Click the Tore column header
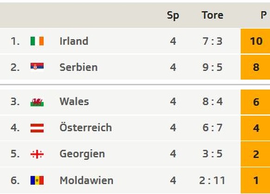Screen dimensions: 270x194 (x=212, y=15)
